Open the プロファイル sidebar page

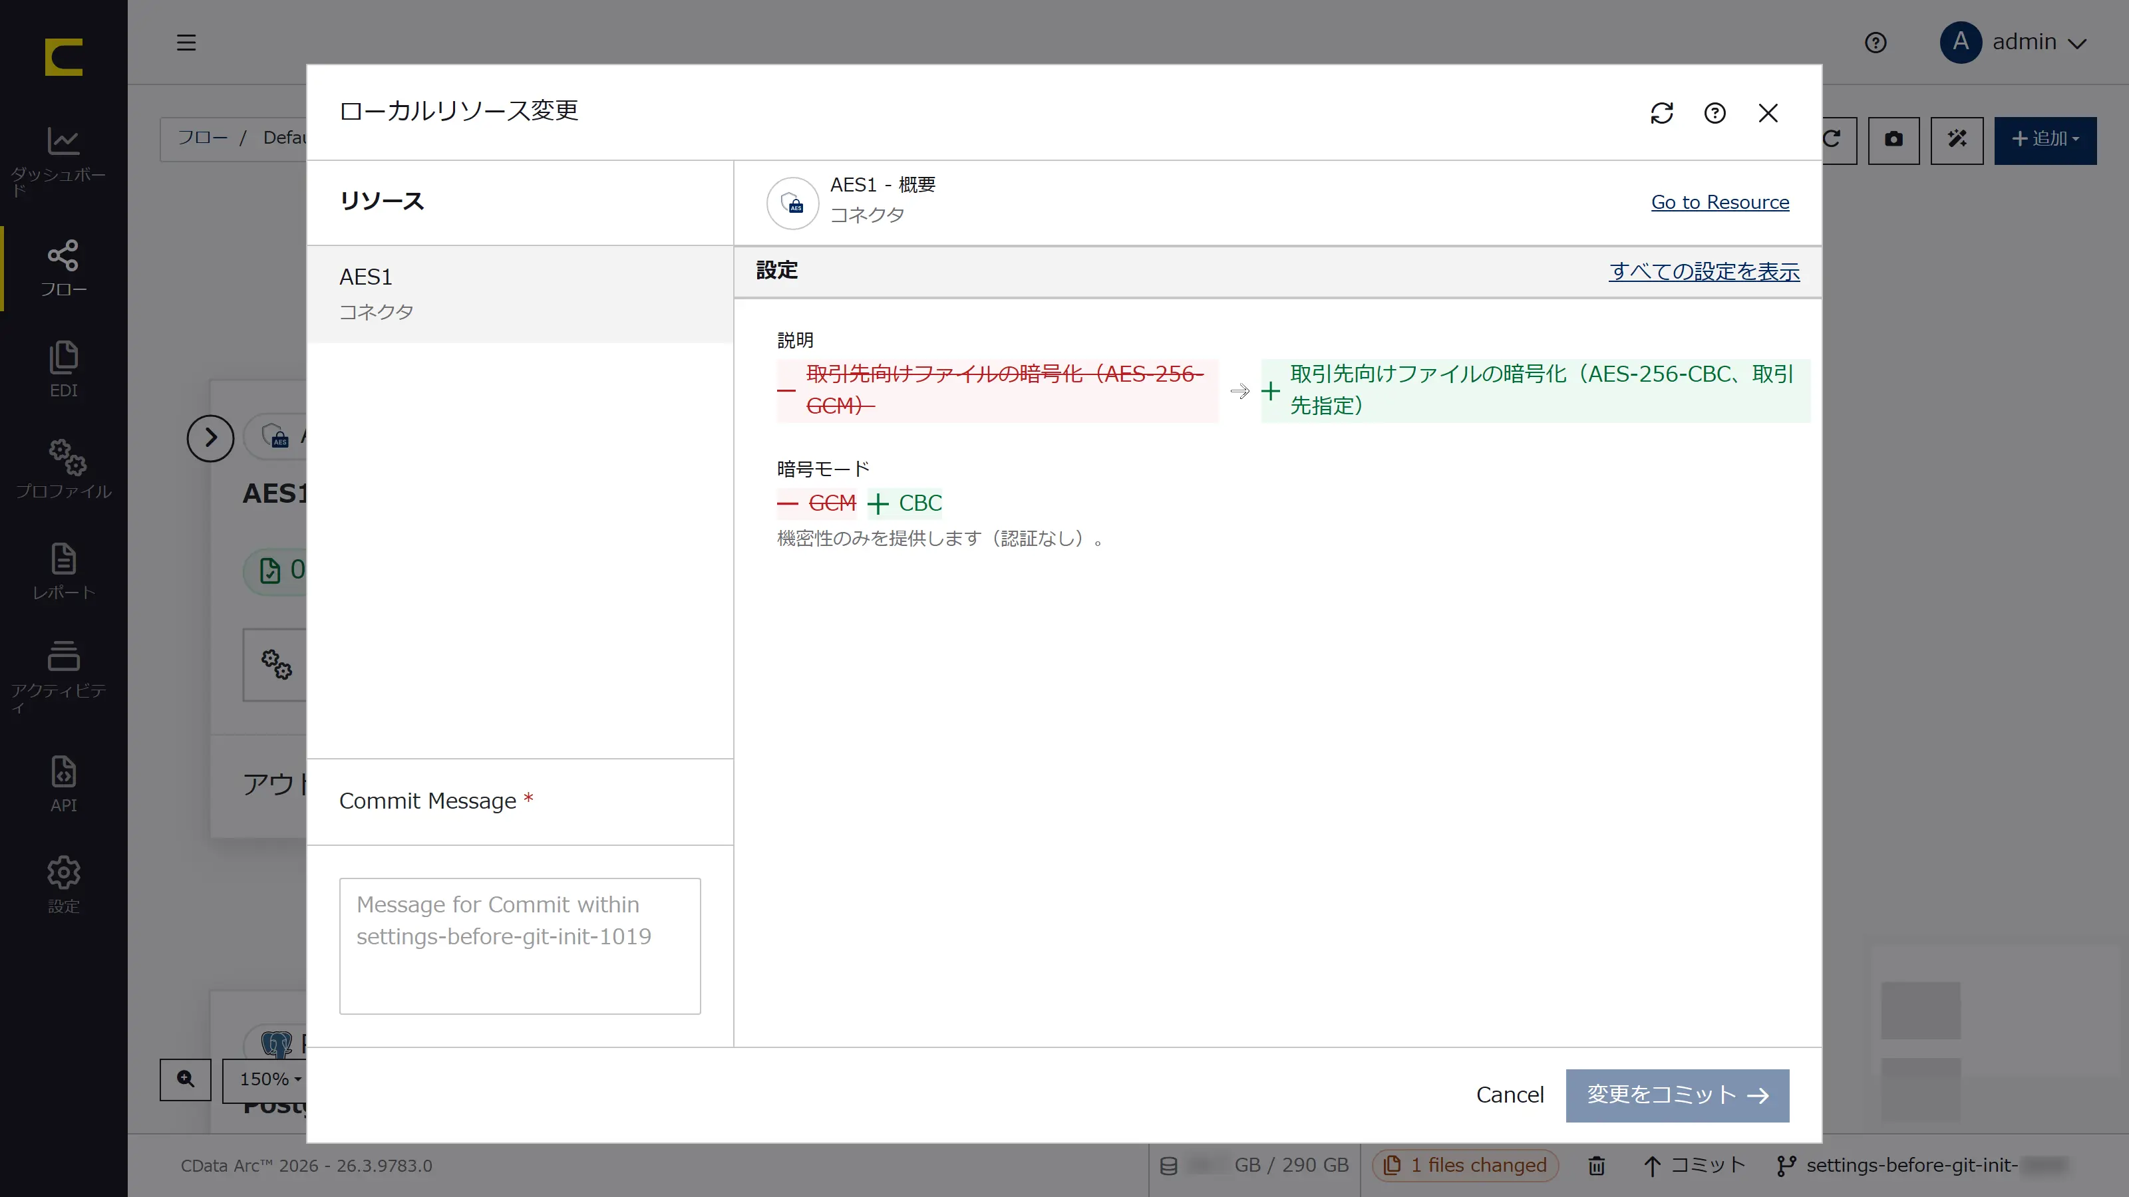(64, 470)
